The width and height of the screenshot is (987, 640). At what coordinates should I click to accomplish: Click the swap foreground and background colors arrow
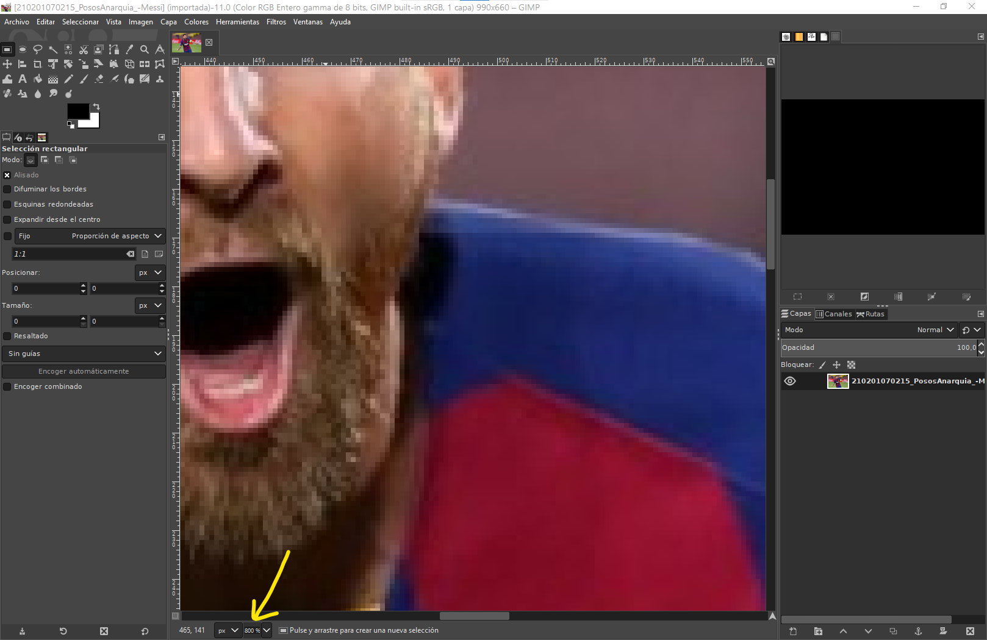pos(96,107)
